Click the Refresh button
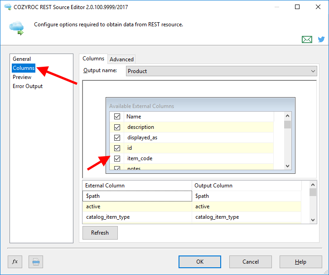This screenshot has width=329, height=275. tap(100, 233)
